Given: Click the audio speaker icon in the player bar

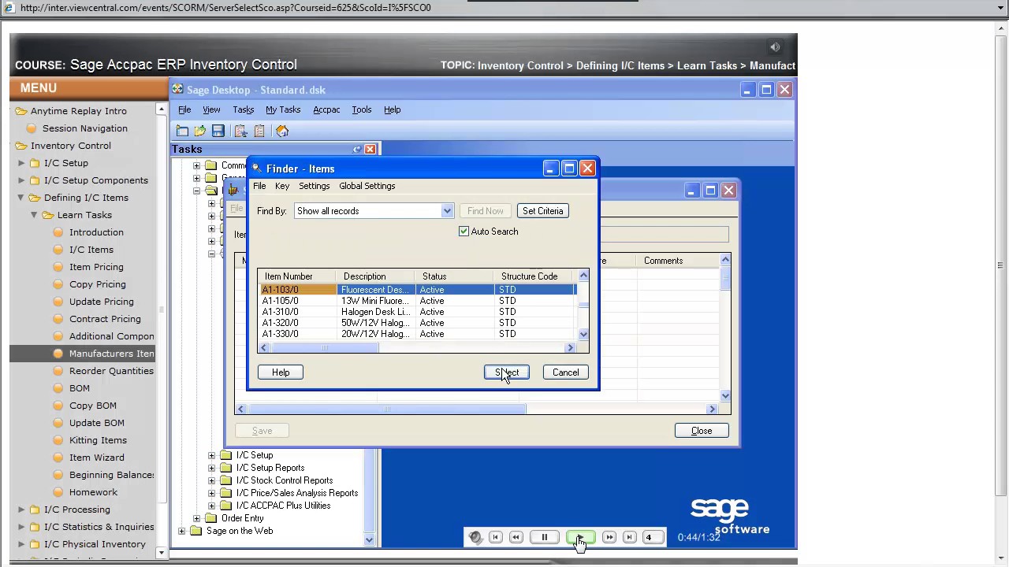Looking at the screenshot, I should pyautogui.click(x=475, y=537).
